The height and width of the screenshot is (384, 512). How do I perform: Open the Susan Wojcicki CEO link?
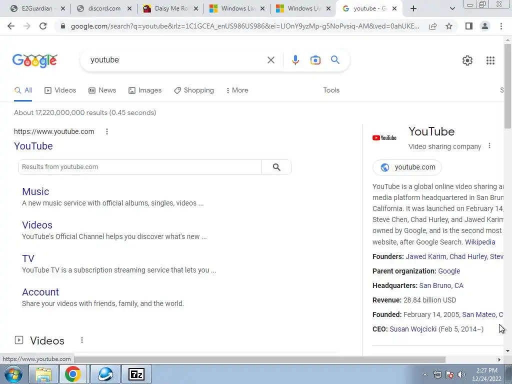click(412, 329)
